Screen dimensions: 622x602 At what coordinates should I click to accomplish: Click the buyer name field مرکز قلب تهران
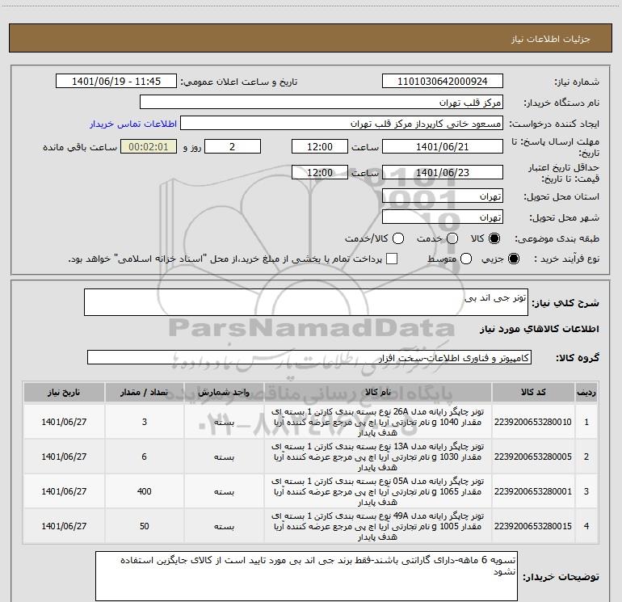(322, 103)
